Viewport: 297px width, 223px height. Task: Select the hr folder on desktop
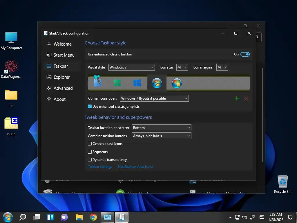pos(11,98)
